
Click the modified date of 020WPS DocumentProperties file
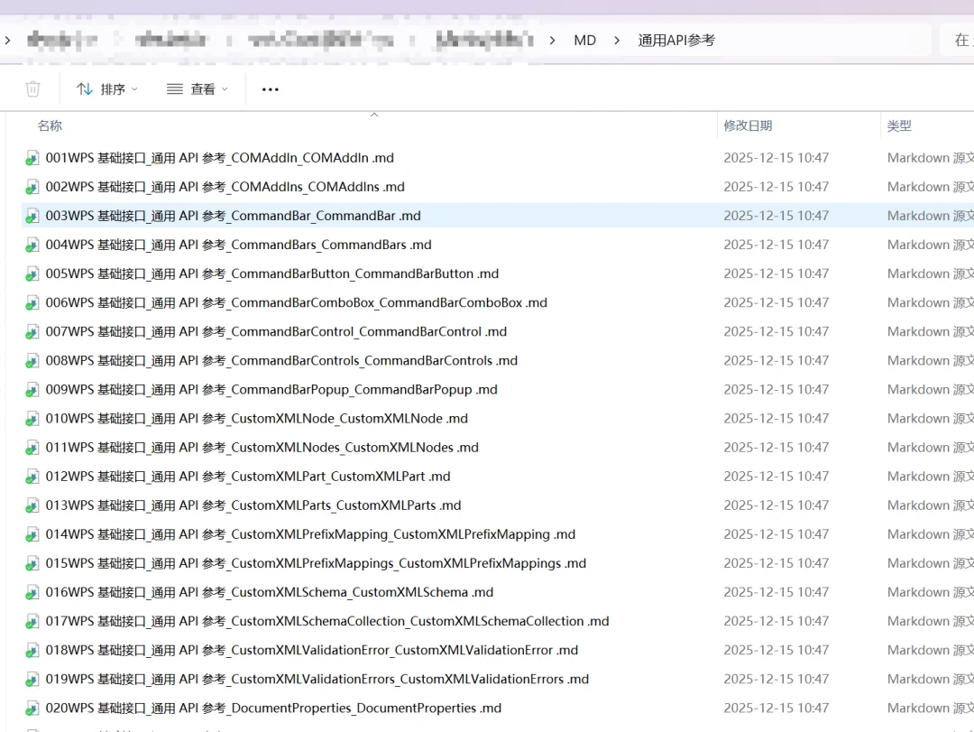point(776,709)
